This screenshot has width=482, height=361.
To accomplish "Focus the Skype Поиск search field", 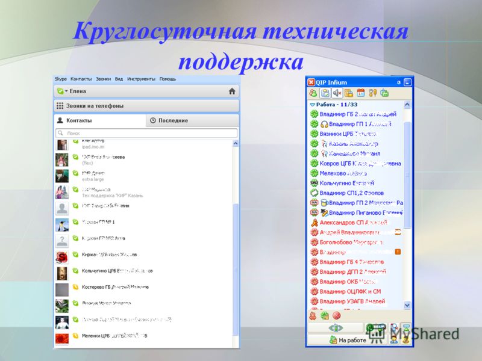I will coord(146,133).
